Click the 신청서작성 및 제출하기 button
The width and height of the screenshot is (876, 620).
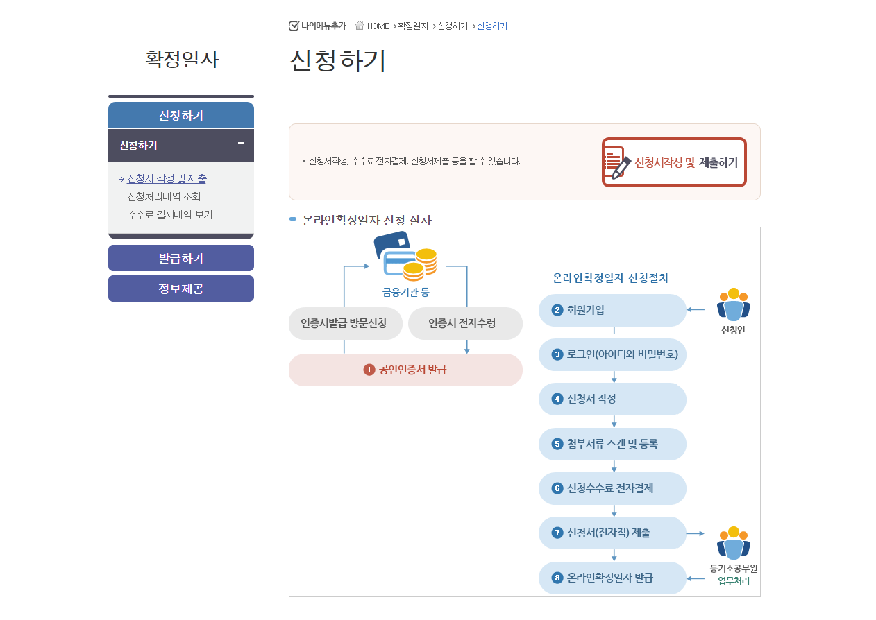click(x=674, y=162)
